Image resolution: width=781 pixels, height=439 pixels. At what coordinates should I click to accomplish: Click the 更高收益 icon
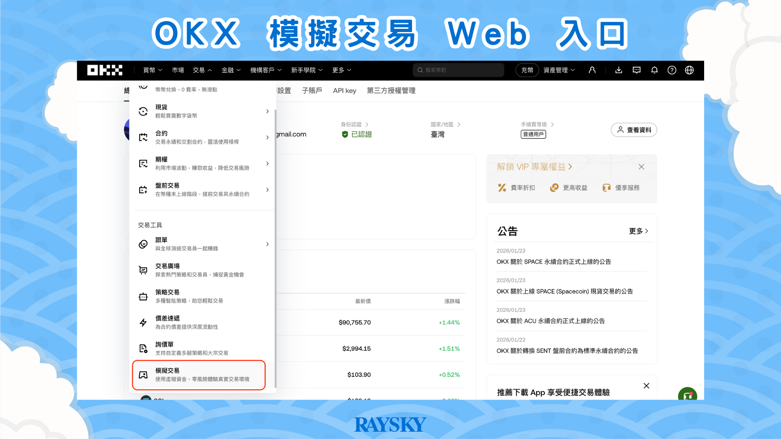click(554, 188)
